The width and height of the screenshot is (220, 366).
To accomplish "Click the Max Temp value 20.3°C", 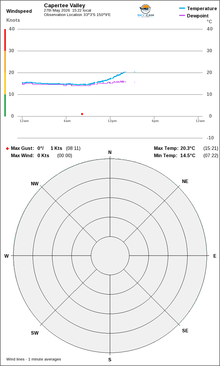I will [x=188, y=148].
